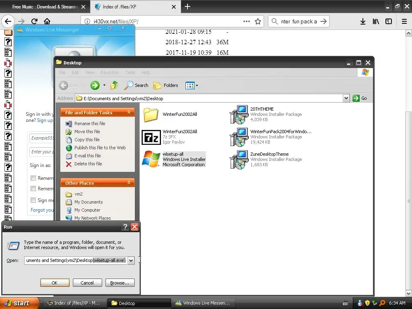The image size is (412, 309).
Task: Open Tools menu in Desktop window
Action: (130, 72)
